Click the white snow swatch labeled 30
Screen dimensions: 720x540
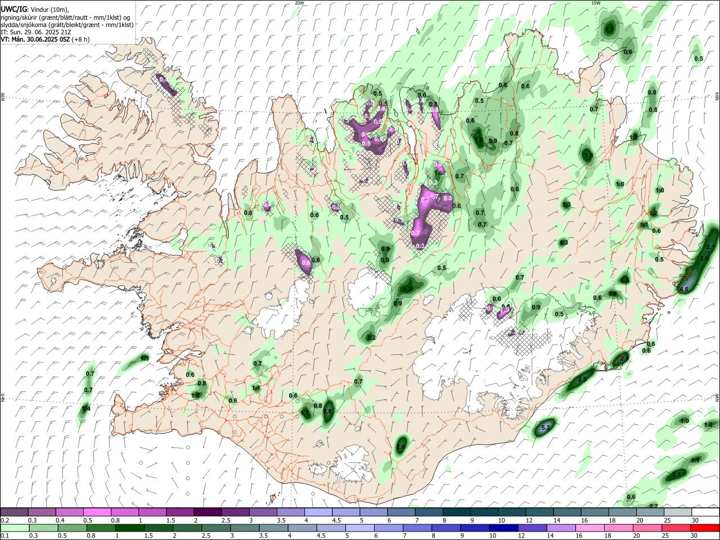pyautogui.click(x=705, y=512)
